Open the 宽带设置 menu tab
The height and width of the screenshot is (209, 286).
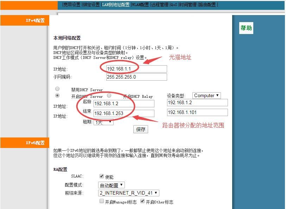pyautogui.click(x=72, y=5)
